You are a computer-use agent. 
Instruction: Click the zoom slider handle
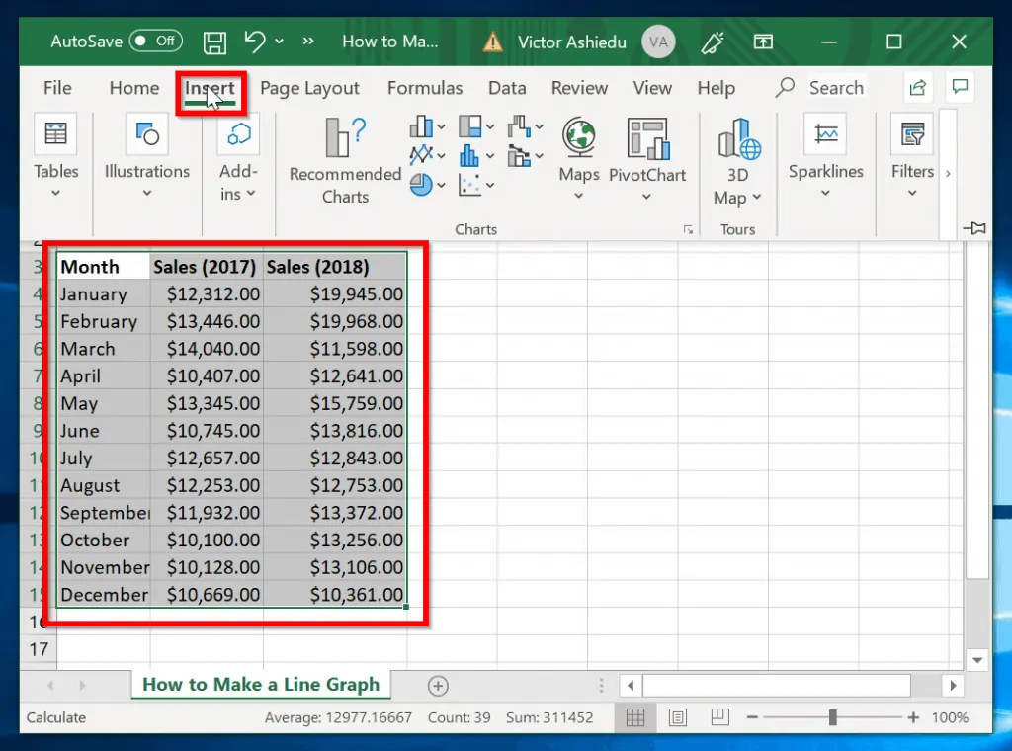click(x=834, y=717)
